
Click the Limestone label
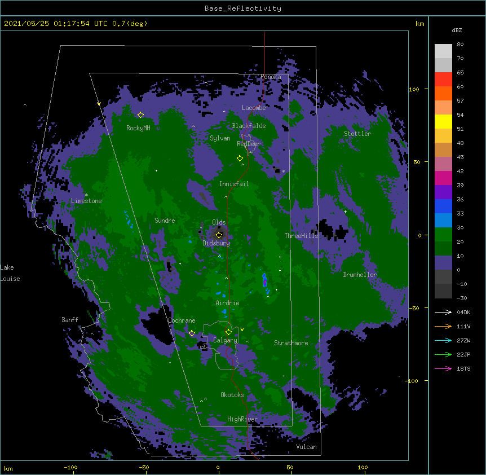[86, 201]
